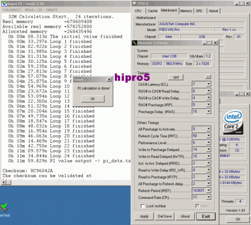The height and width of the screenshot is (225, 251).
Task: Click the Manufacturer field ASUSTeK Computer INC.
Action: click(x=201, y=24)
